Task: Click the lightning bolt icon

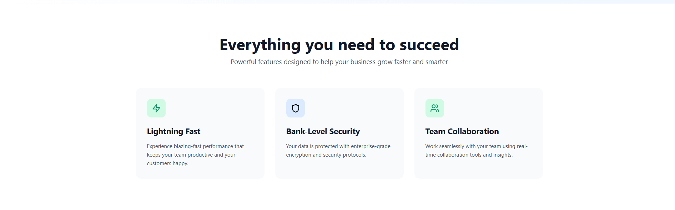Action: click(x=156, y=108)
